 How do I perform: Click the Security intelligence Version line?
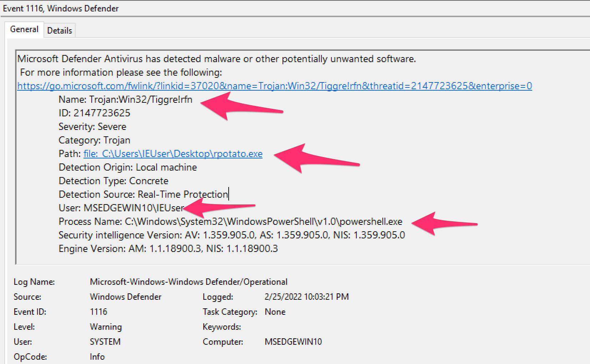tap(232, 235)
